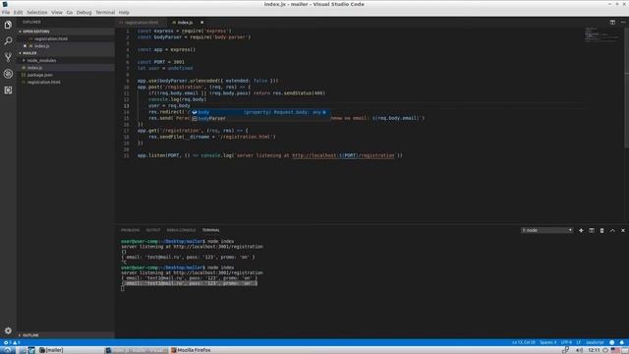Split the terminal panel
629x354 pixels.
pyautogui.click(x=592, y=230)
